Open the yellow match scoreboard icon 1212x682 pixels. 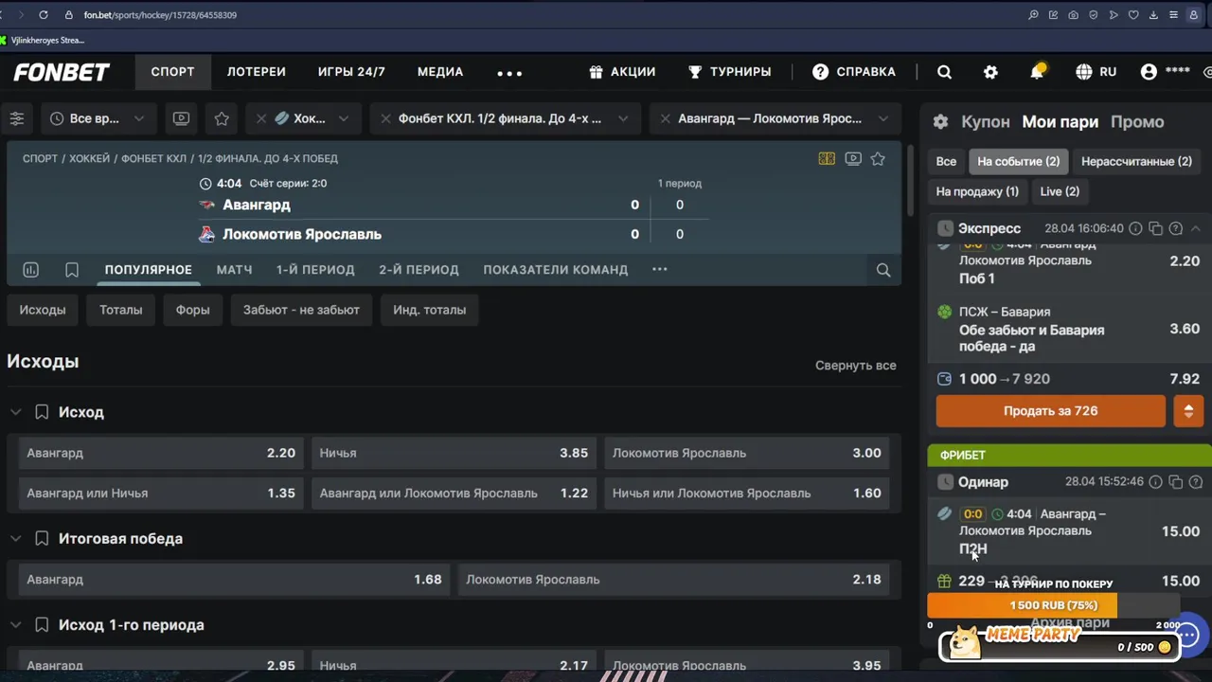827,159
